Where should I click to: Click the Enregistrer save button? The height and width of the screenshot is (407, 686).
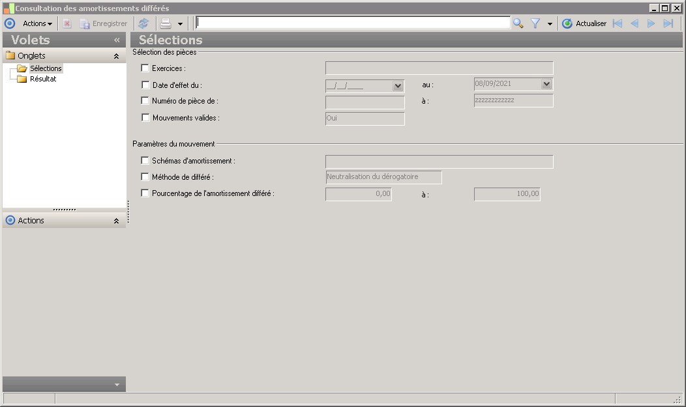(104, 23)
